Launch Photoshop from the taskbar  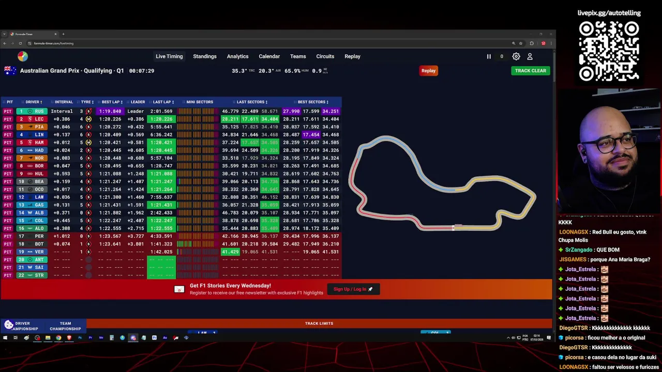point(80,338)
